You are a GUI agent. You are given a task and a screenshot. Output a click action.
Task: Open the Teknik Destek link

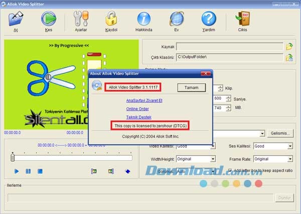137,117
